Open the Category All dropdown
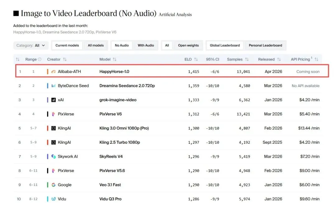336x203 pixels. pos(31,45)
